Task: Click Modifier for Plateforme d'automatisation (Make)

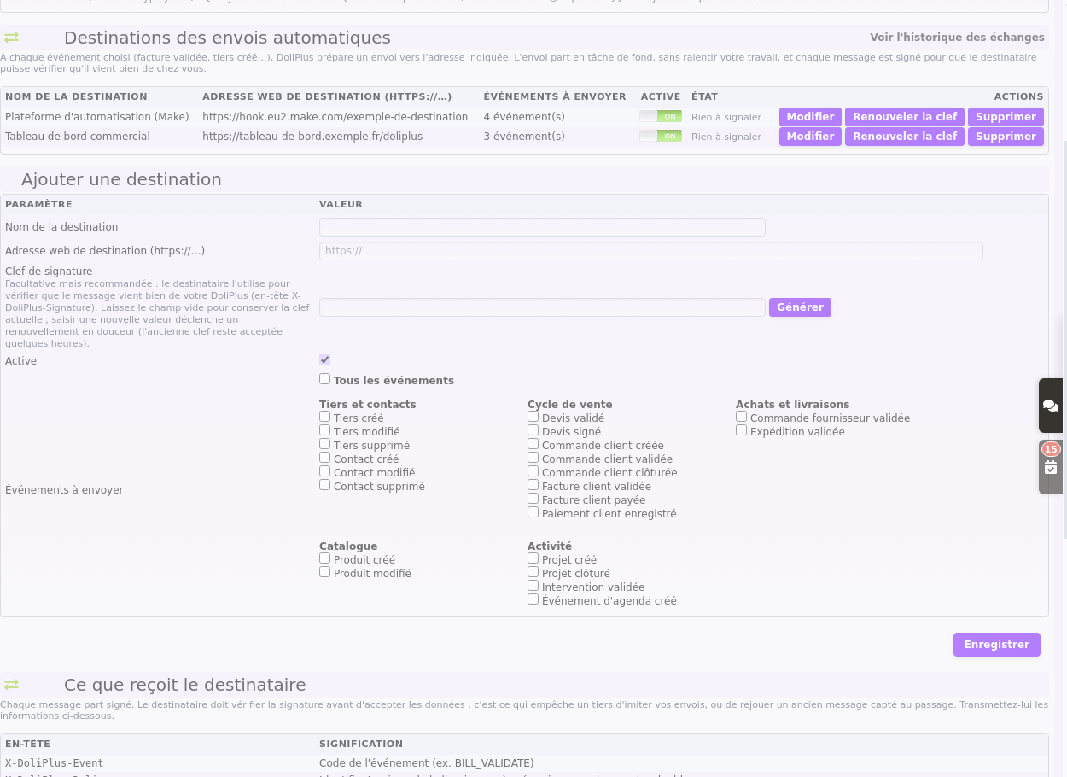Action: tap(810, 117)
